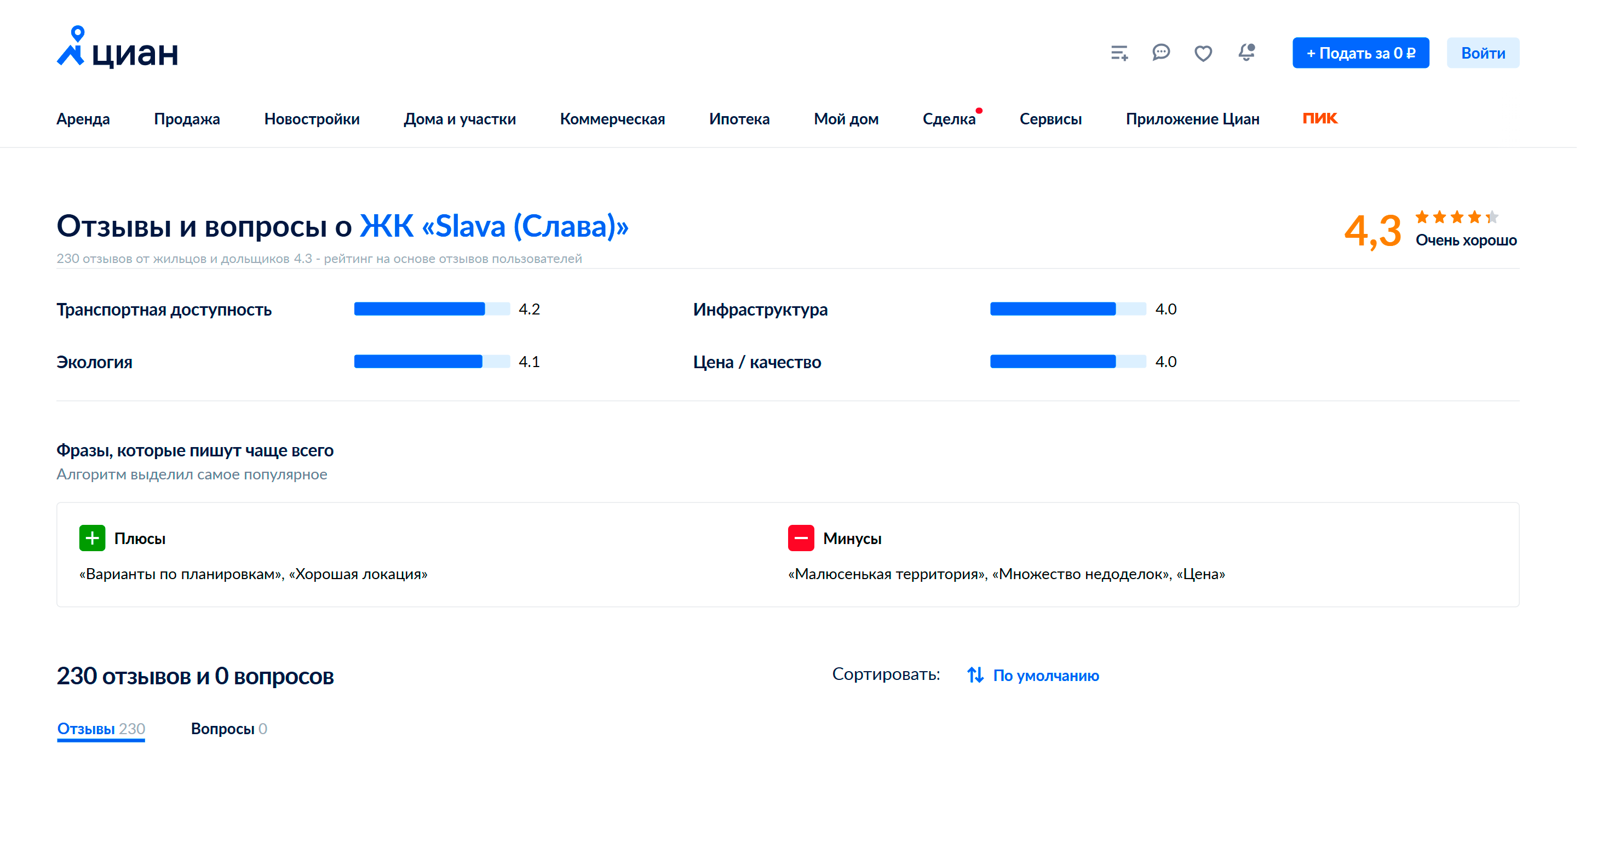The image size is (1597, 864).
Task: Open the ЖК «Slava (Слава)» link
Action: (x=493, y=226)
